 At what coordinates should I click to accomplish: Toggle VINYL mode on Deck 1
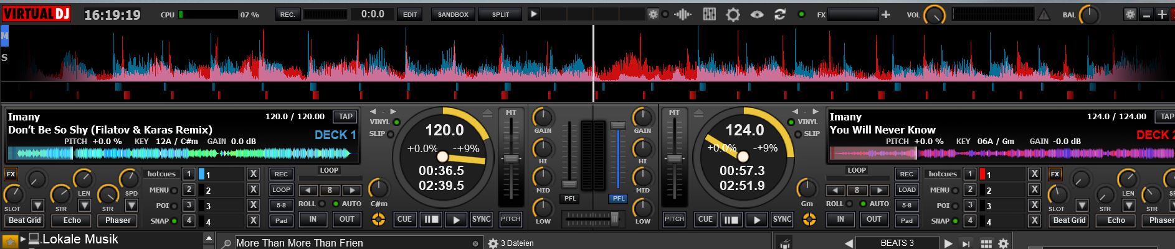(x=396, y=122)
